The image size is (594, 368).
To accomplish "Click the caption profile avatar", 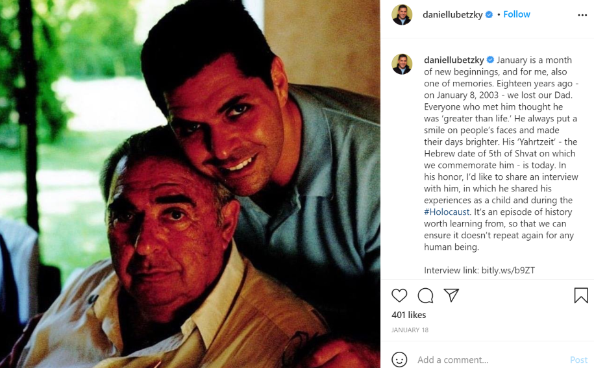I will click(402, 64).
